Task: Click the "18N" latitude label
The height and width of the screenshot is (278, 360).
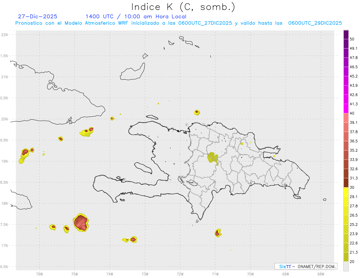Action: tap(5, 203)
